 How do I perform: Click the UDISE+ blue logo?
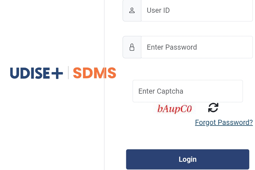(x=36, y=73)
